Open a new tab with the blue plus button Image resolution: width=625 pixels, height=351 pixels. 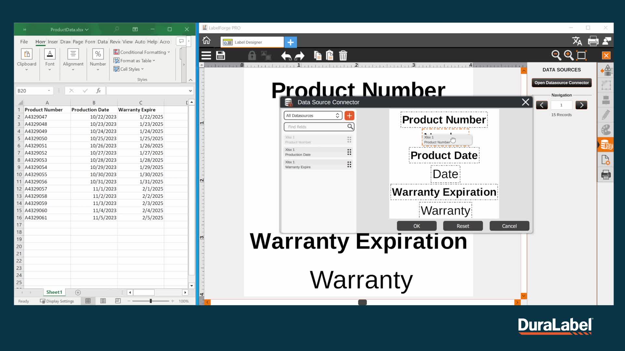pyautogui.click(x=291, y=42)
